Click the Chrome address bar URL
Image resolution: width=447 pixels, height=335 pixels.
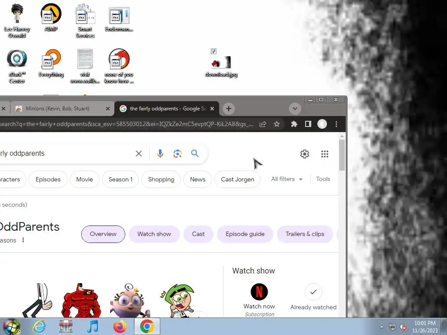tap(126, 124)
